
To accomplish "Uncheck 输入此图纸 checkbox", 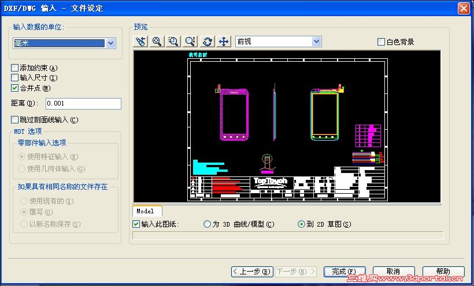I will [136, 224].
